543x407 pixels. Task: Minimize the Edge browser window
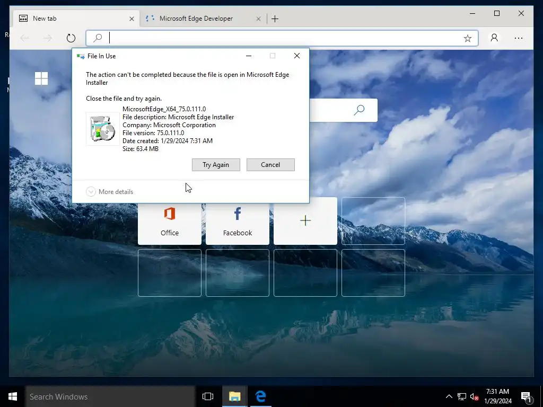(x=472, y=13)
